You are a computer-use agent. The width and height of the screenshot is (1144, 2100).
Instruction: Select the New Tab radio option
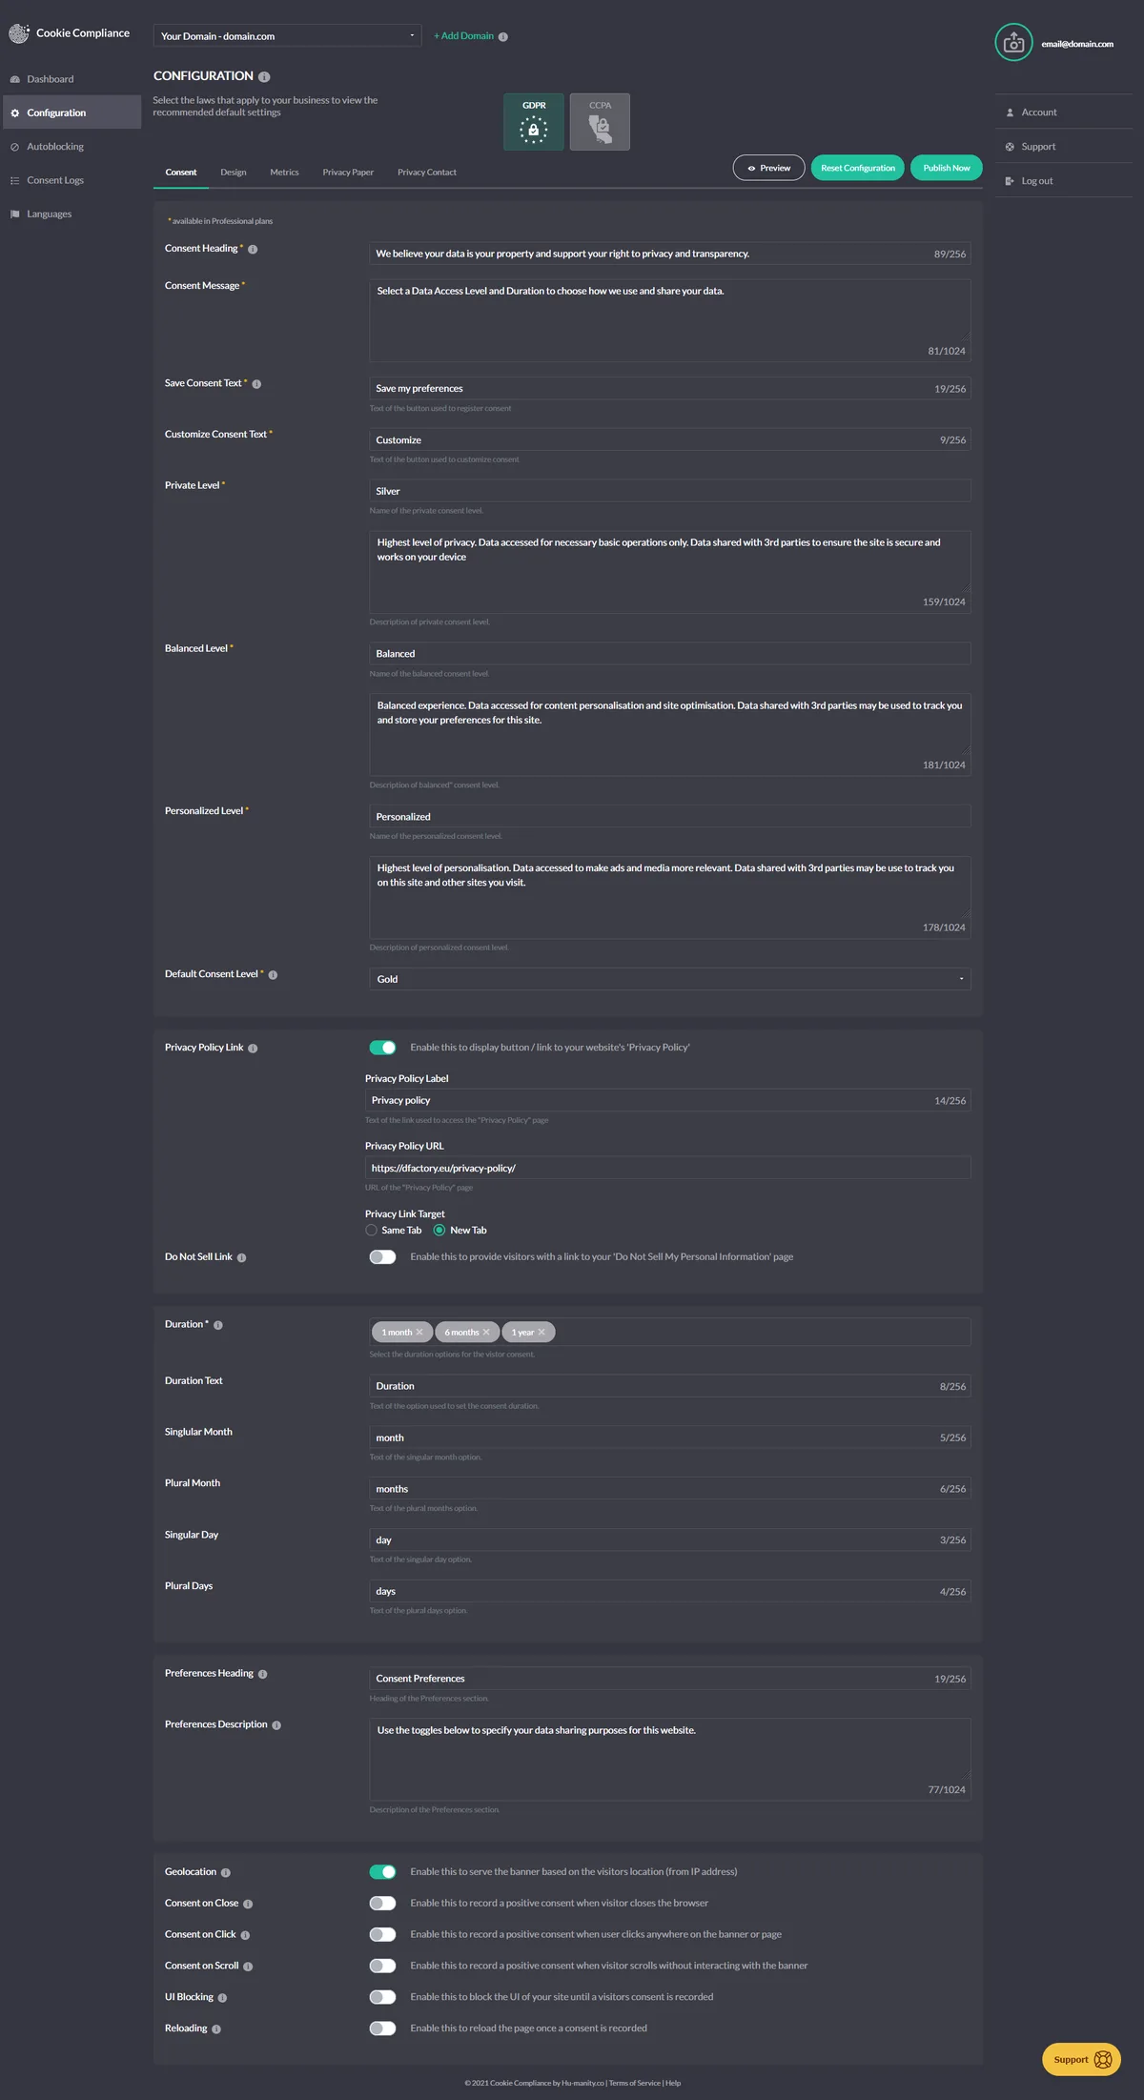pos(439,1231)
